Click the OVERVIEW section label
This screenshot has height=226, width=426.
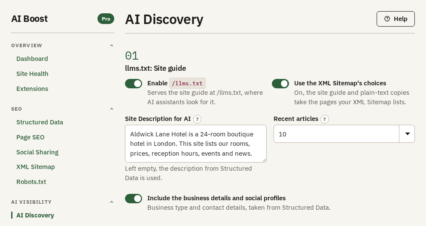[27, 45]
